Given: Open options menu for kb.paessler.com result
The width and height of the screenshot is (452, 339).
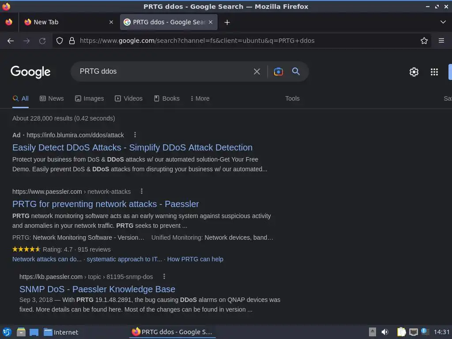Looking at the screenshot, I should pos(164,276).
